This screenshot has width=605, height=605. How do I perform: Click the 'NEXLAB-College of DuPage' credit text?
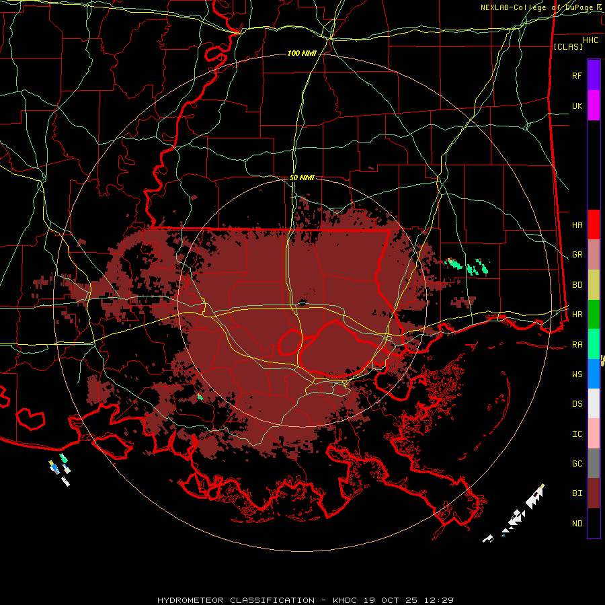pos(536,7)
